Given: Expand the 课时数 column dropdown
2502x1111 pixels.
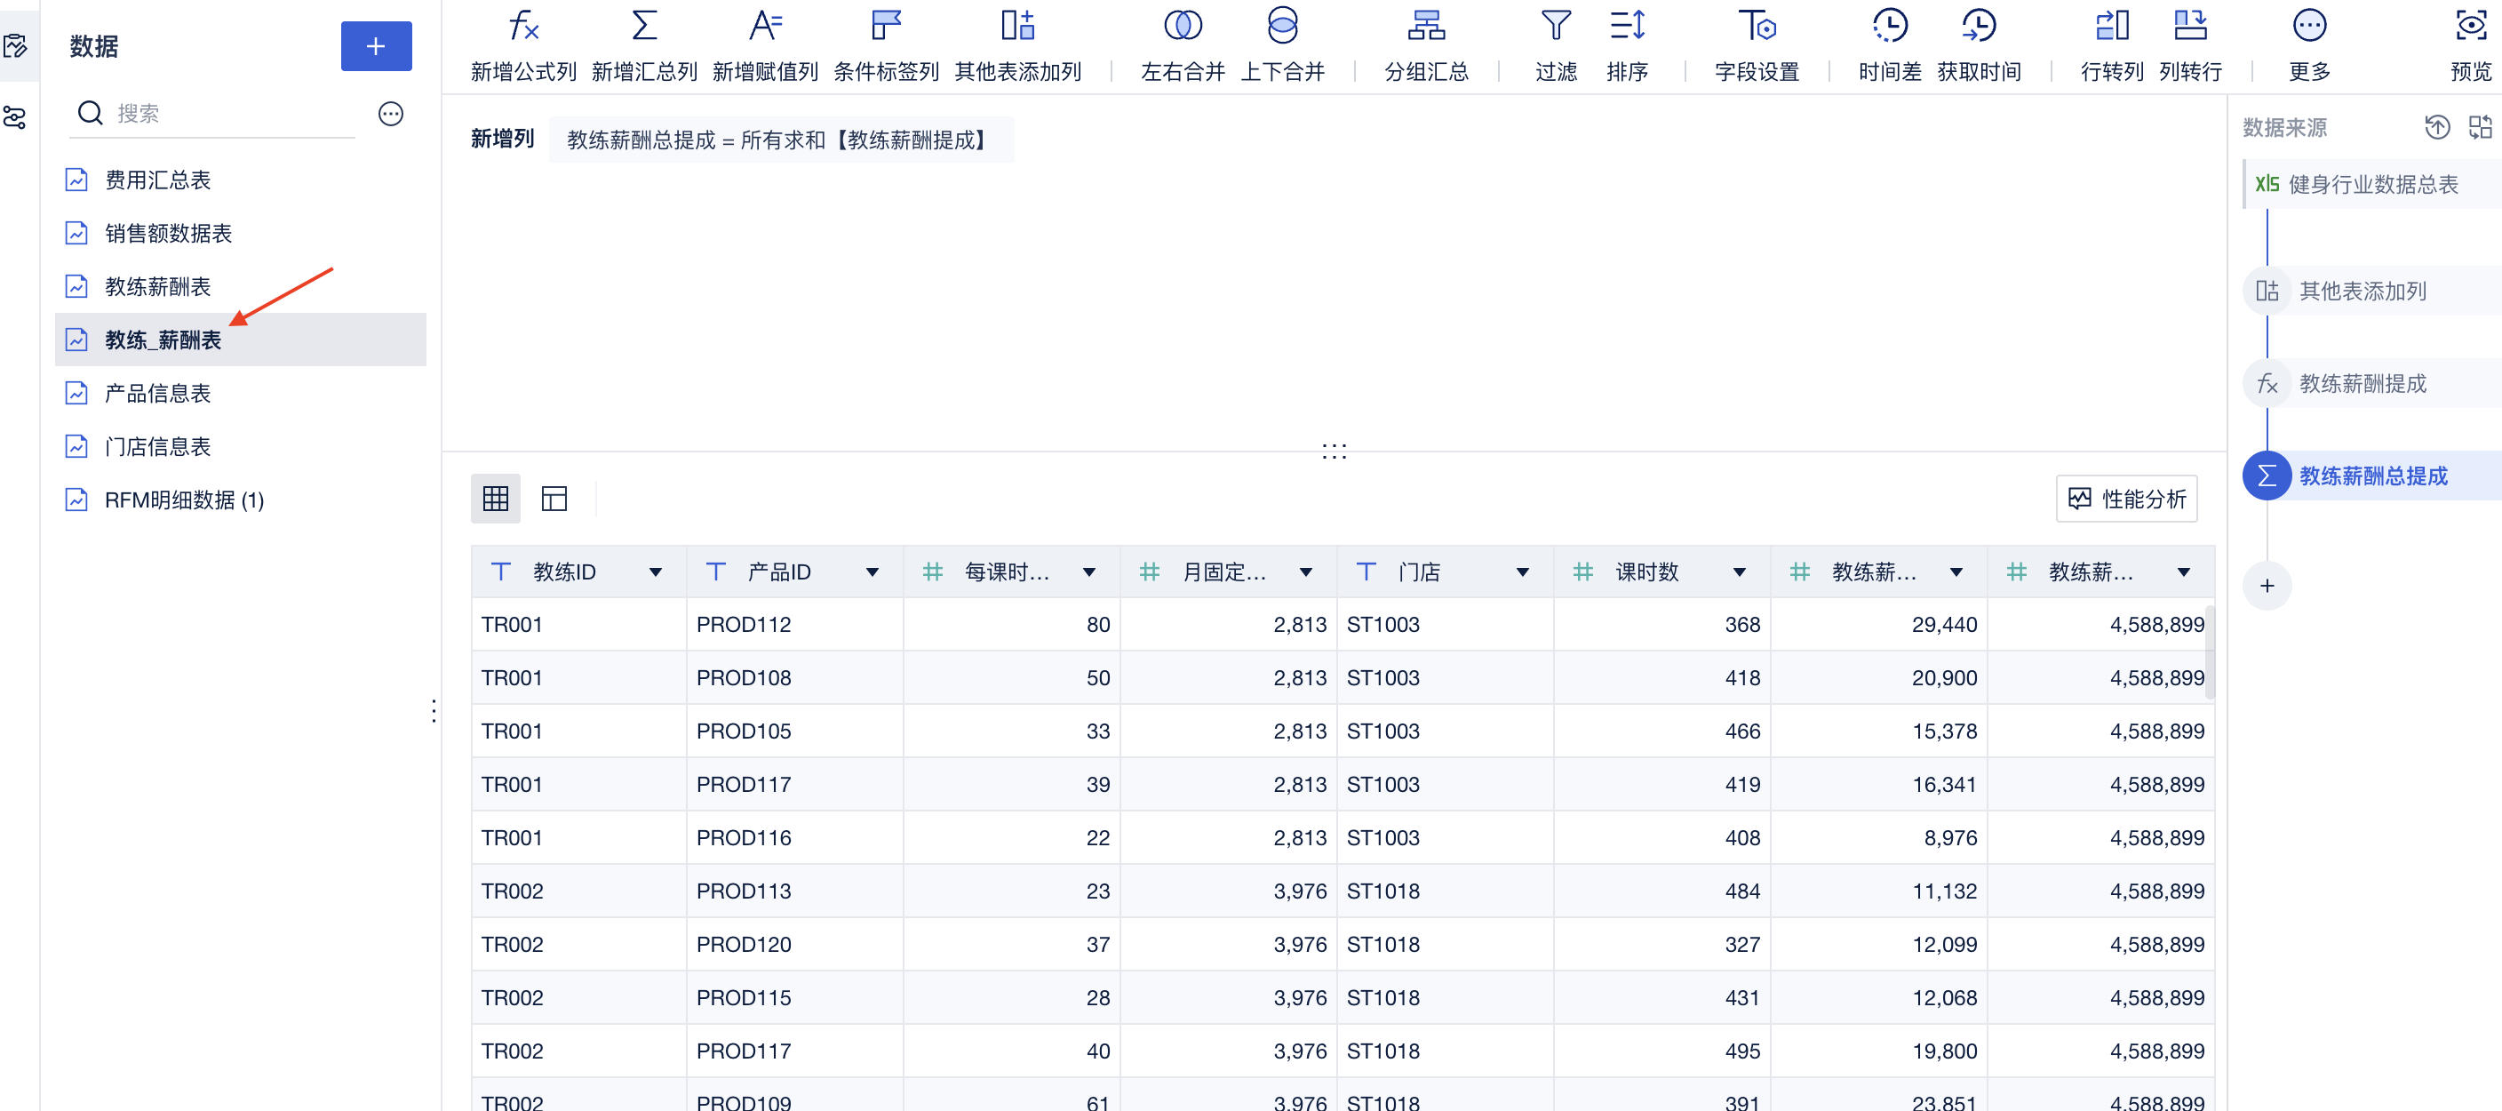Looking at the screenshot, I should [1739, 572].
